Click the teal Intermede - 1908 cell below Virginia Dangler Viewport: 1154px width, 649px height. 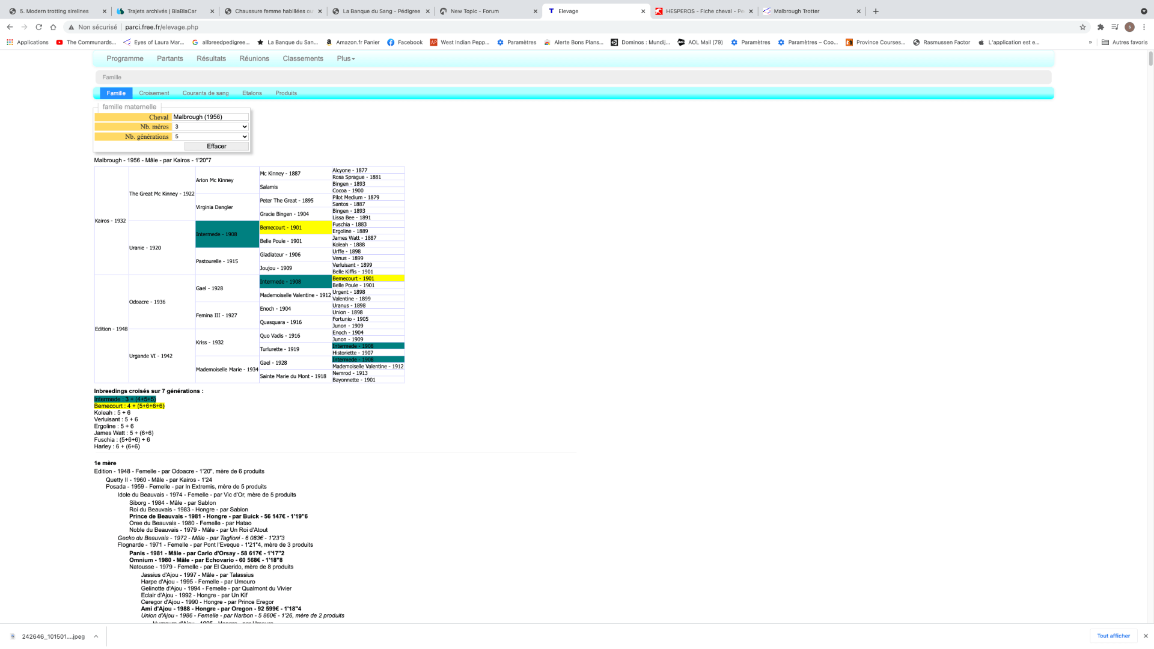(x=227, y=234)
